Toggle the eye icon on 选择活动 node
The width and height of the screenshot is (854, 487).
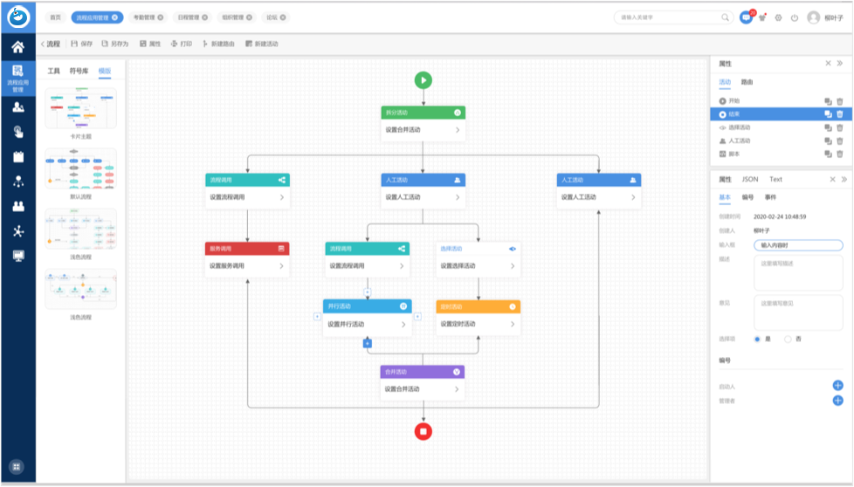513,249
